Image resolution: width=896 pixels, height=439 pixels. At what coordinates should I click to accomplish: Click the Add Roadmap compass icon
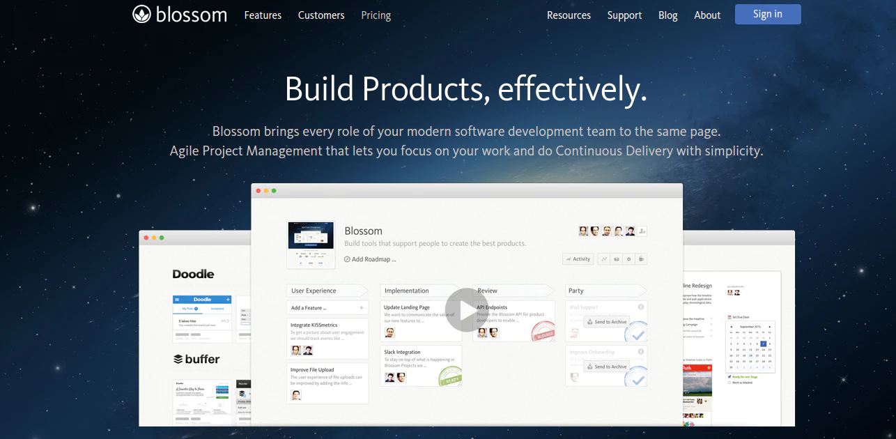coord(348,259)
